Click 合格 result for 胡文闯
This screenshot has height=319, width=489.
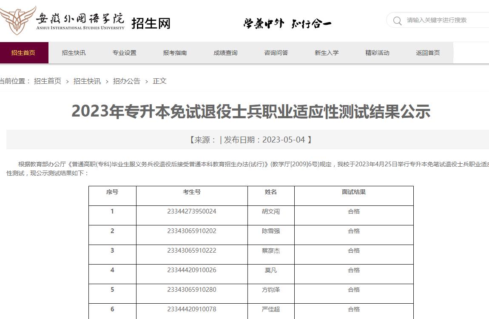click(x=354, y=211)
